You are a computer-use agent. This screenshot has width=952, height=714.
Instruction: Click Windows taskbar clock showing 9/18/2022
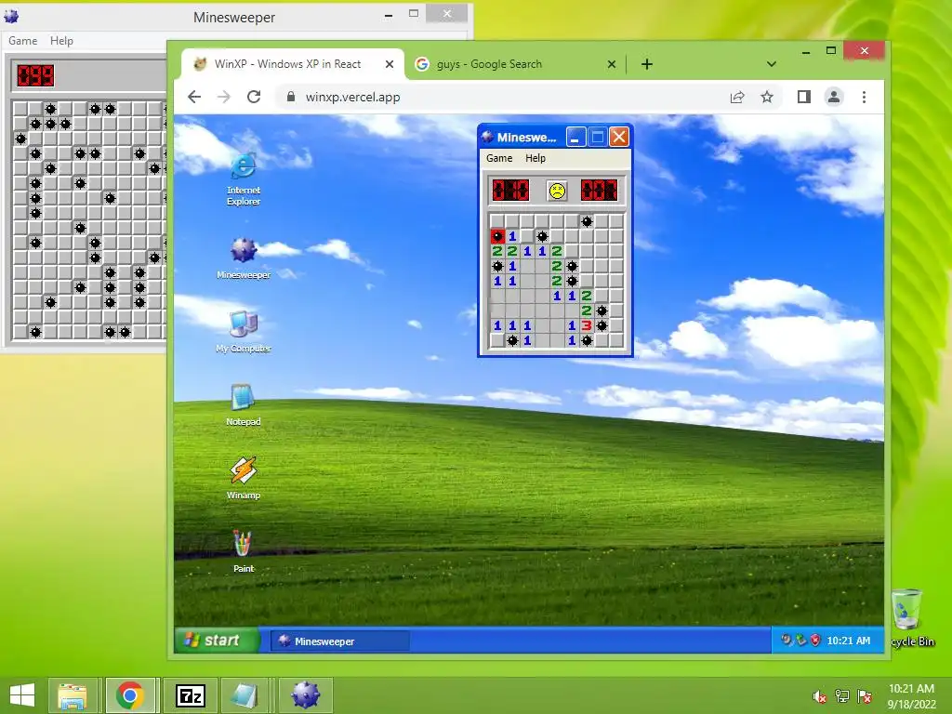pos(911,695)
